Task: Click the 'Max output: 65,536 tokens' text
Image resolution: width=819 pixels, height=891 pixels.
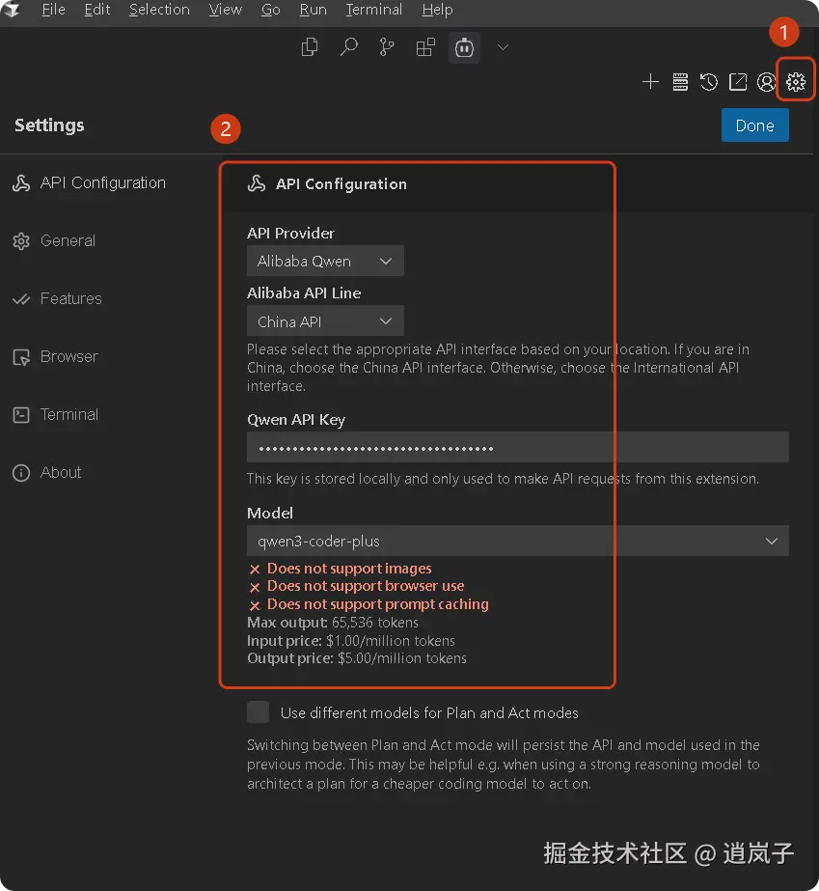Action: tap(333, 623)
